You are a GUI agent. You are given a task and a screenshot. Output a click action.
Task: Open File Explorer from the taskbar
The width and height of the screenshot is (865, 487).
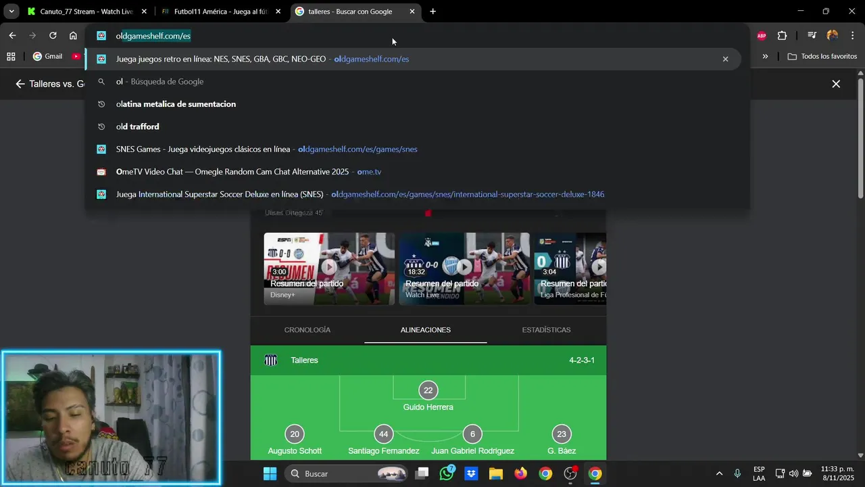point(496,473)
